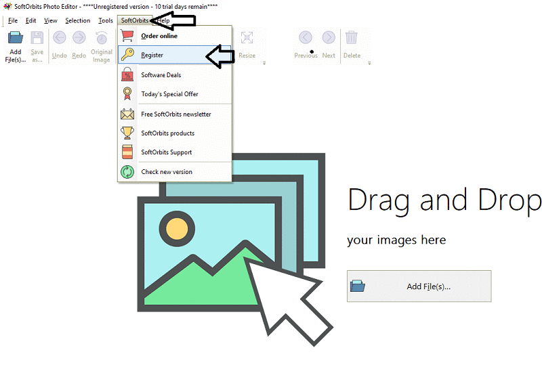Viewport: 542px width, 367px height.
Task: Select Order online menu entry
Action: pyautogui.click(x=159, y=36)
